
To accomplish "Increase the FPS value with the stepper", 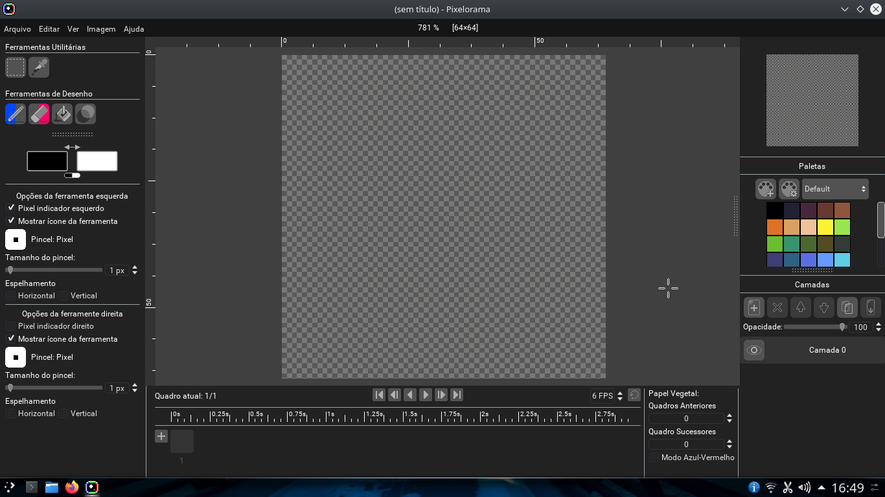I will point(620,392).
